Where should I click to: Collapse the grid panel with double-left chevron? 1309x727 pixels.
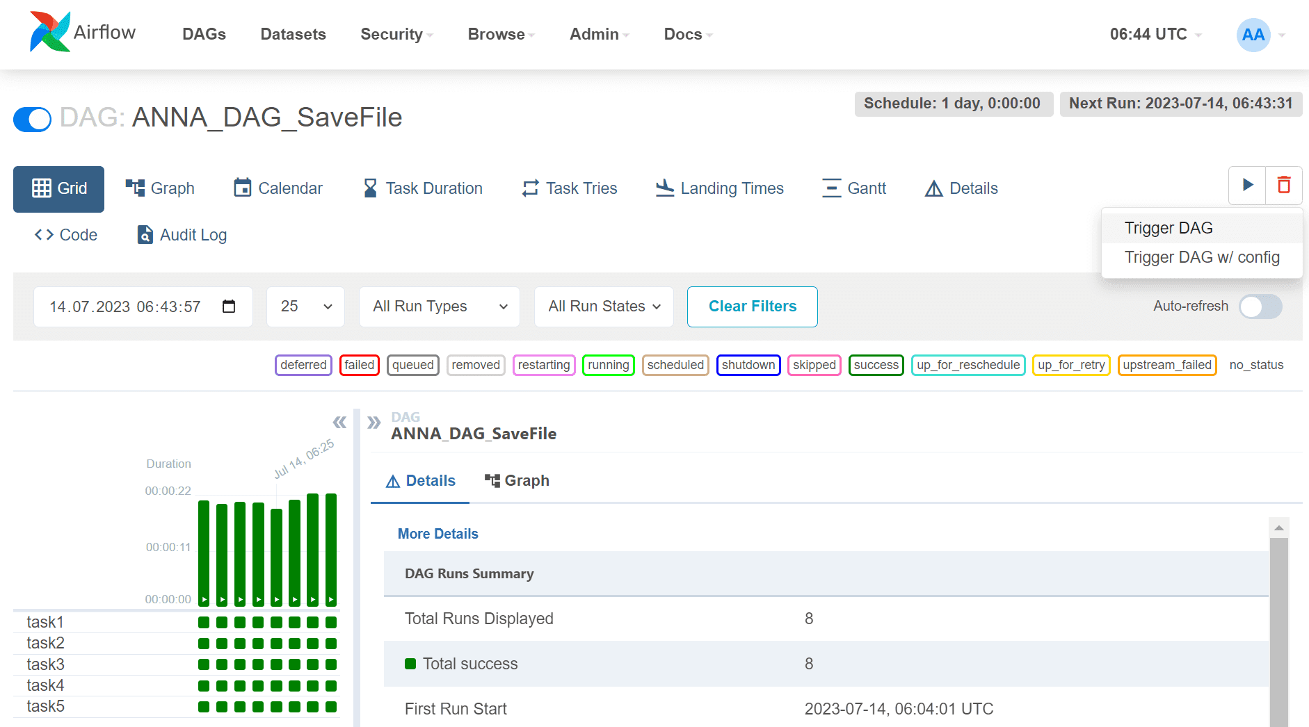339,422
